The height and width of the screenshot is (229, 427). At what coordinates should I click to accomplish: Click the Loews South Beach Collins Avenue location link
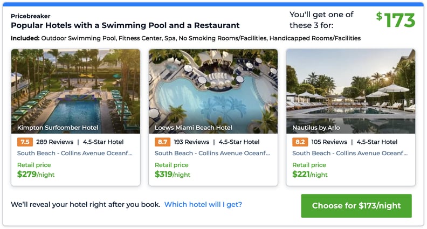(212, 153)
